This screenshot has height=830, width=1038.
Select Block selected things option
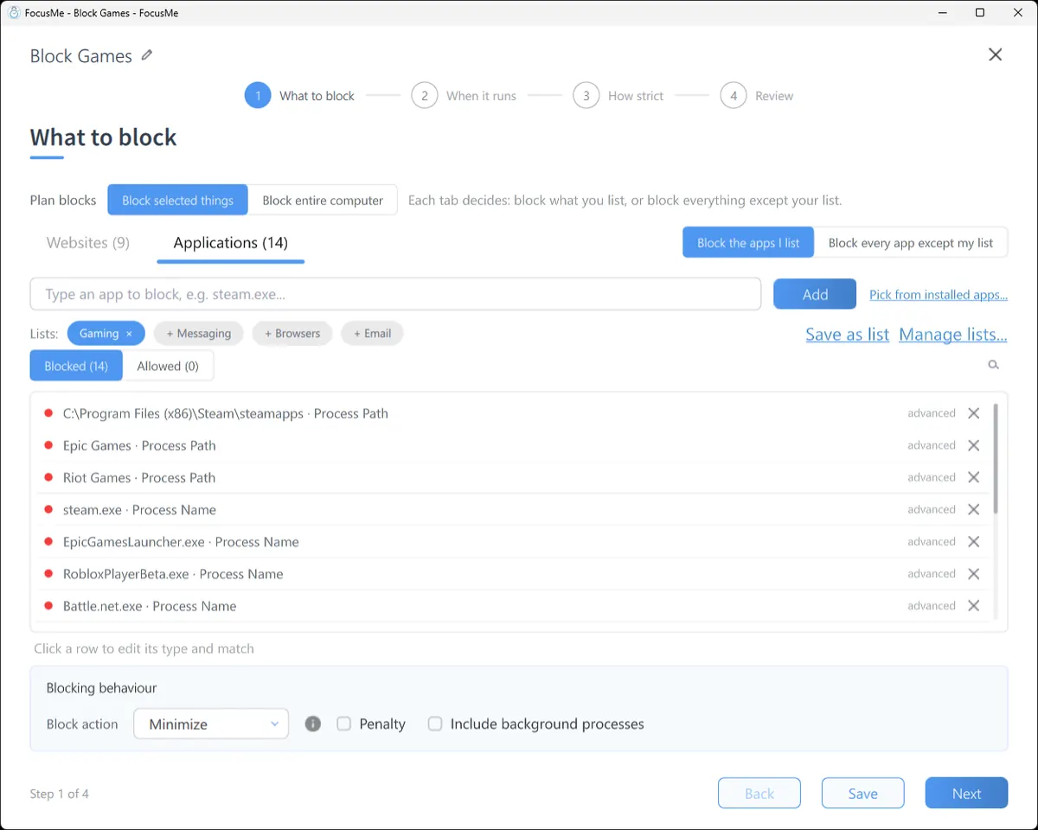177,200
